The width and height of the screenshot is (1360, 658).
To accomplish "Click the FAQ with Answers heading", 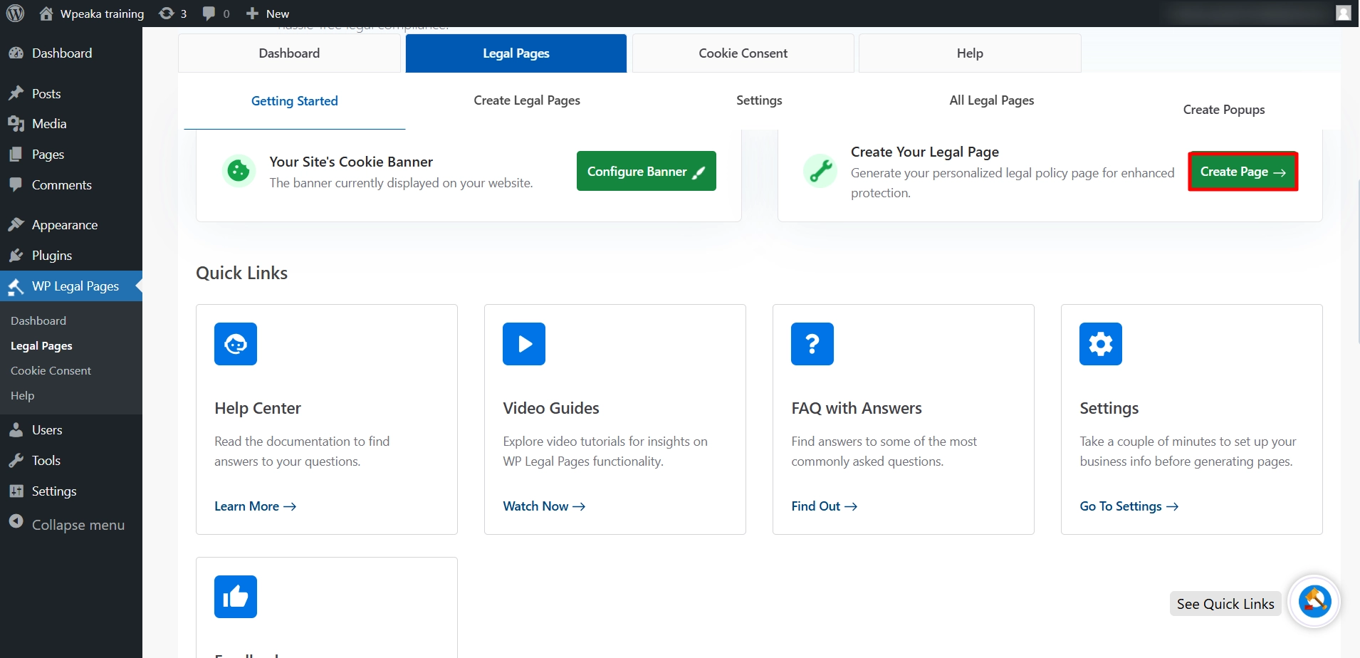I will click(857, 408).
